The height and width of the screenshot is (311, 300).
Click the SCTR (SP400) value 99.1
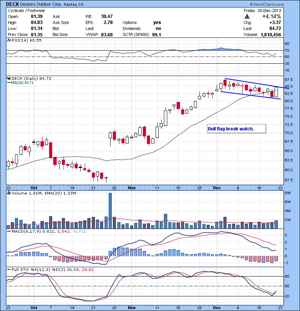pos(156,34)
